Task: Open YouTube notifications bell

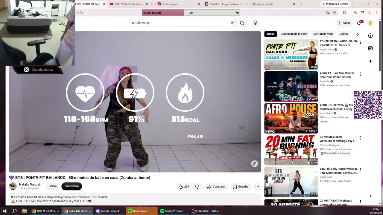Action: click(359, 23)
